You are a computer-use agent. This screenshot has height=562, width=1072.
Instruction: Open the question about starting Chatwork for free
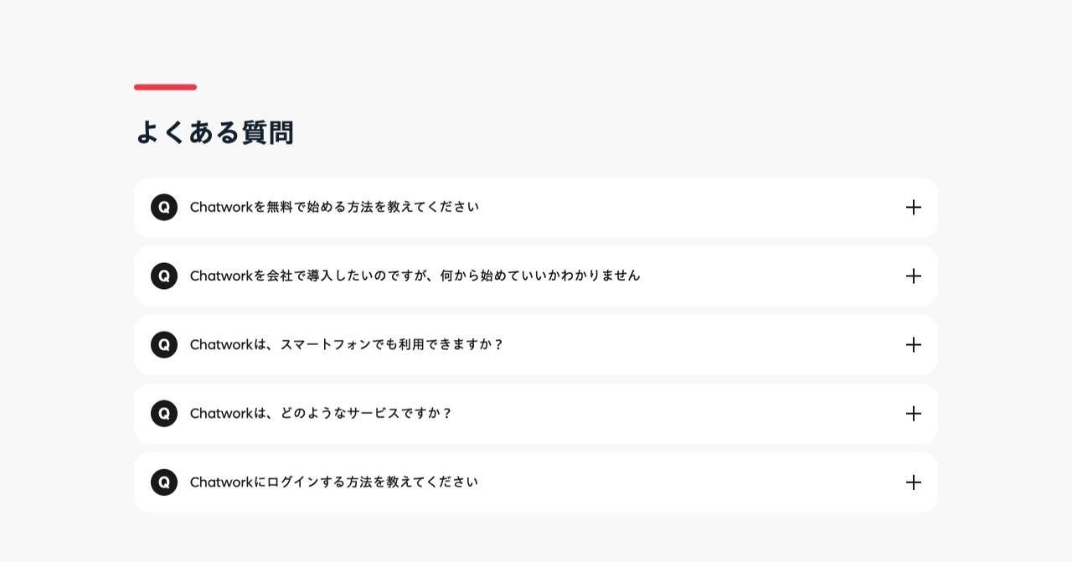[x=335, y=207]
